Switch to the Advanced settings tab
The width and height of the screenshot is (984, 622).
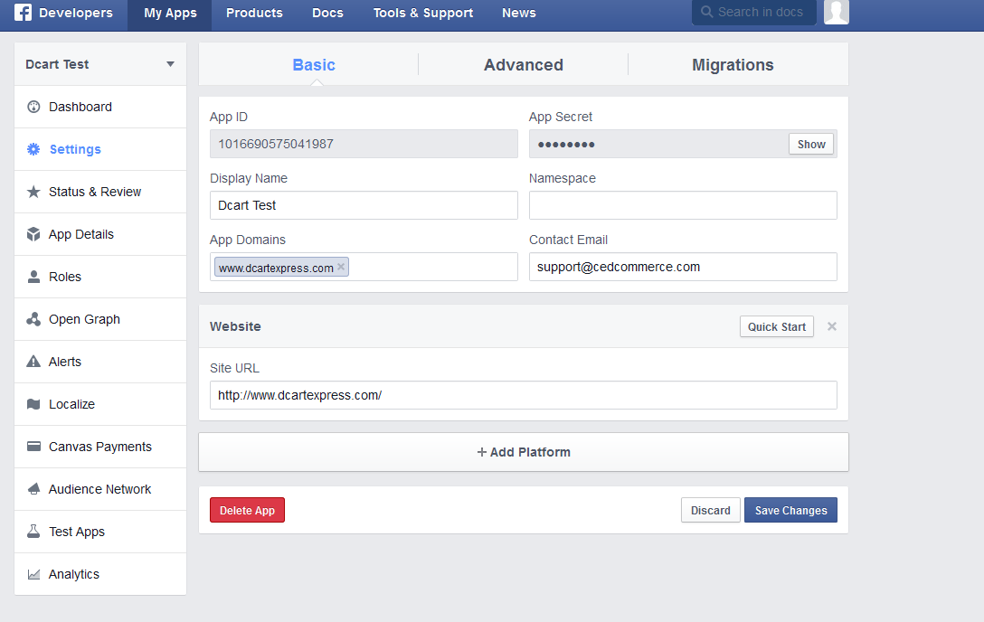click(x=523, y=65)
